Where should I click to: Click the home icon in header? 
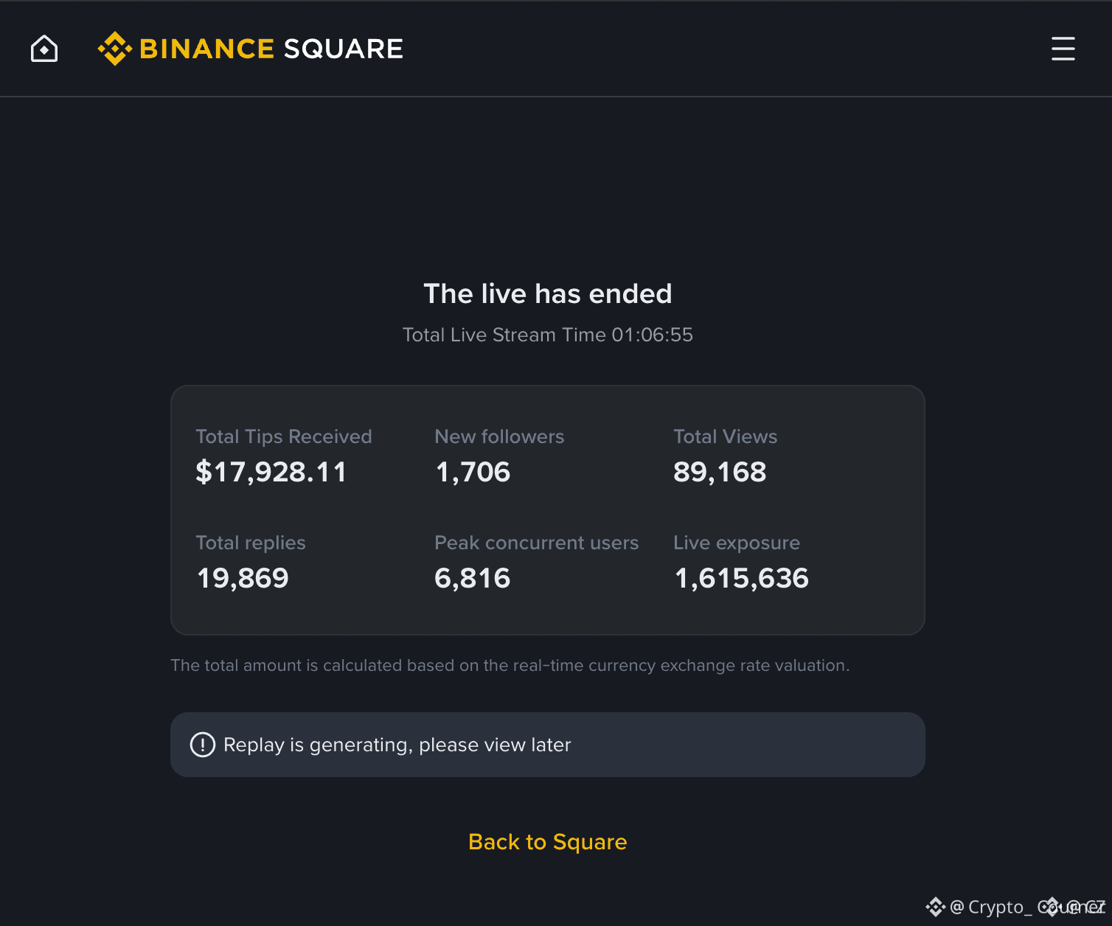[x=44, y=49]
